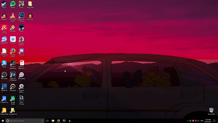Select the OBS Studio icon
Screen dimensions: 218x123
click(4, 76)
